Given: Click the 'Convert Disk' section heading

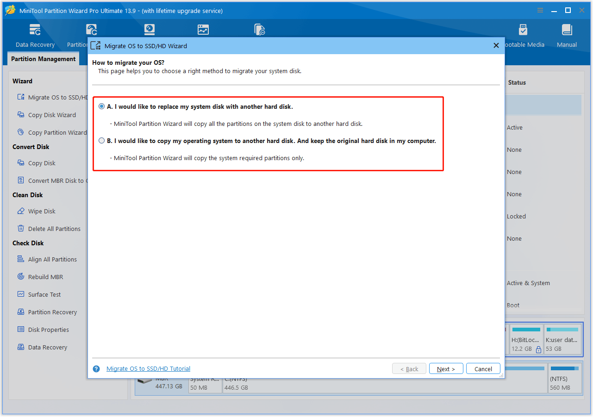Looking at the screenshot, I should pos(31,147).
